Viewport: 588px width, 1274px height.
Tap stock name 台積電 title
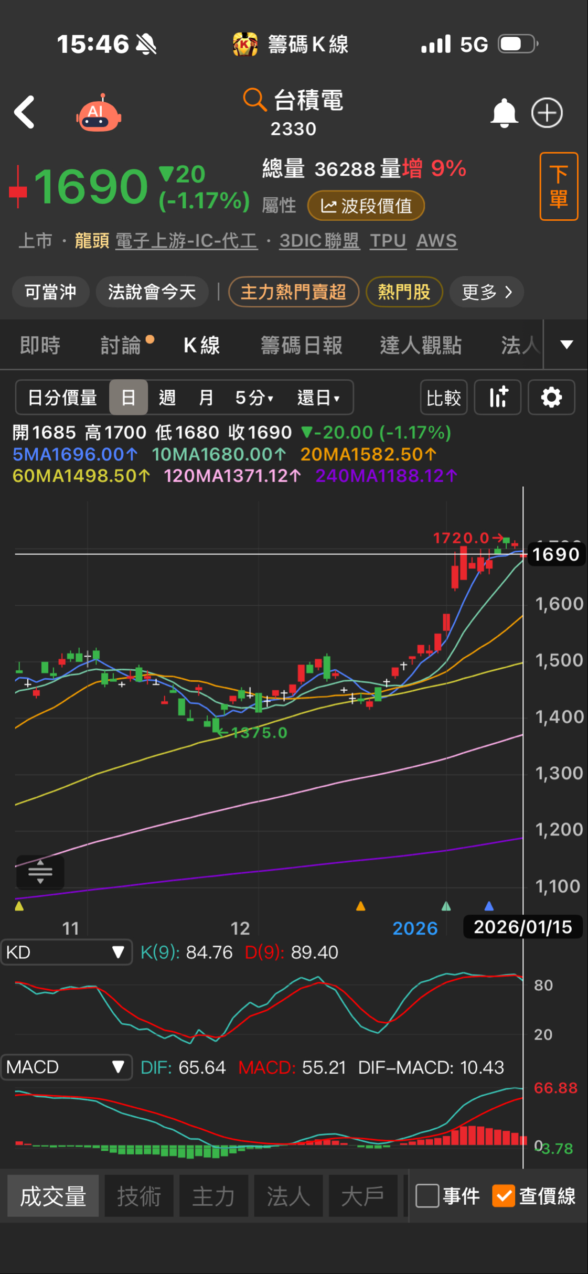(309, 100)
